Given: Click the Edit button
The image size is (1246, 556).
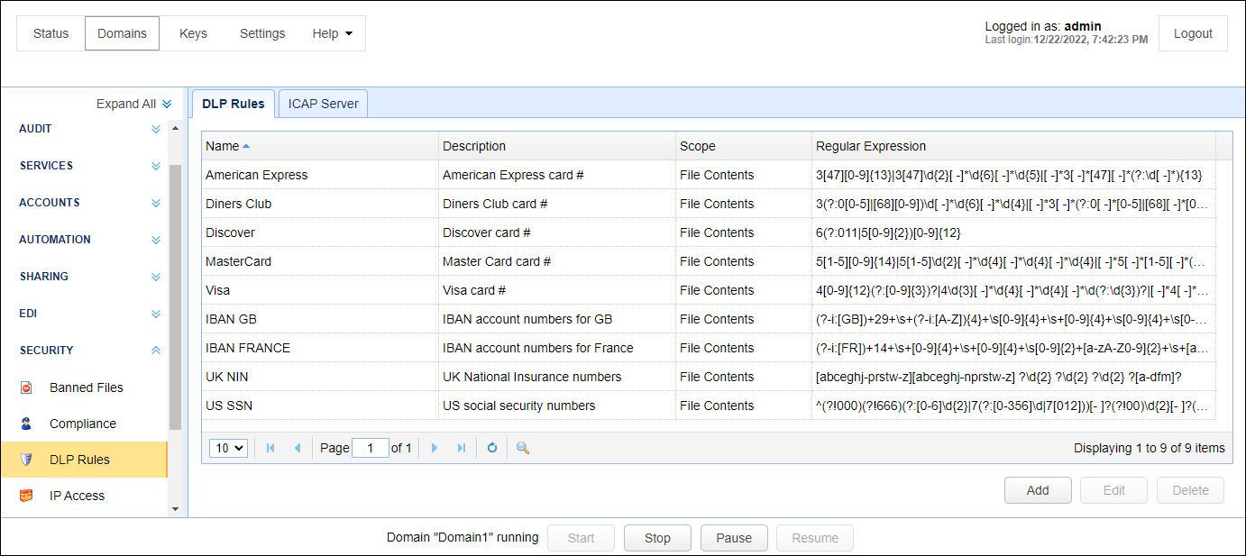Looking at the screenshot, I should [1114, 490].
